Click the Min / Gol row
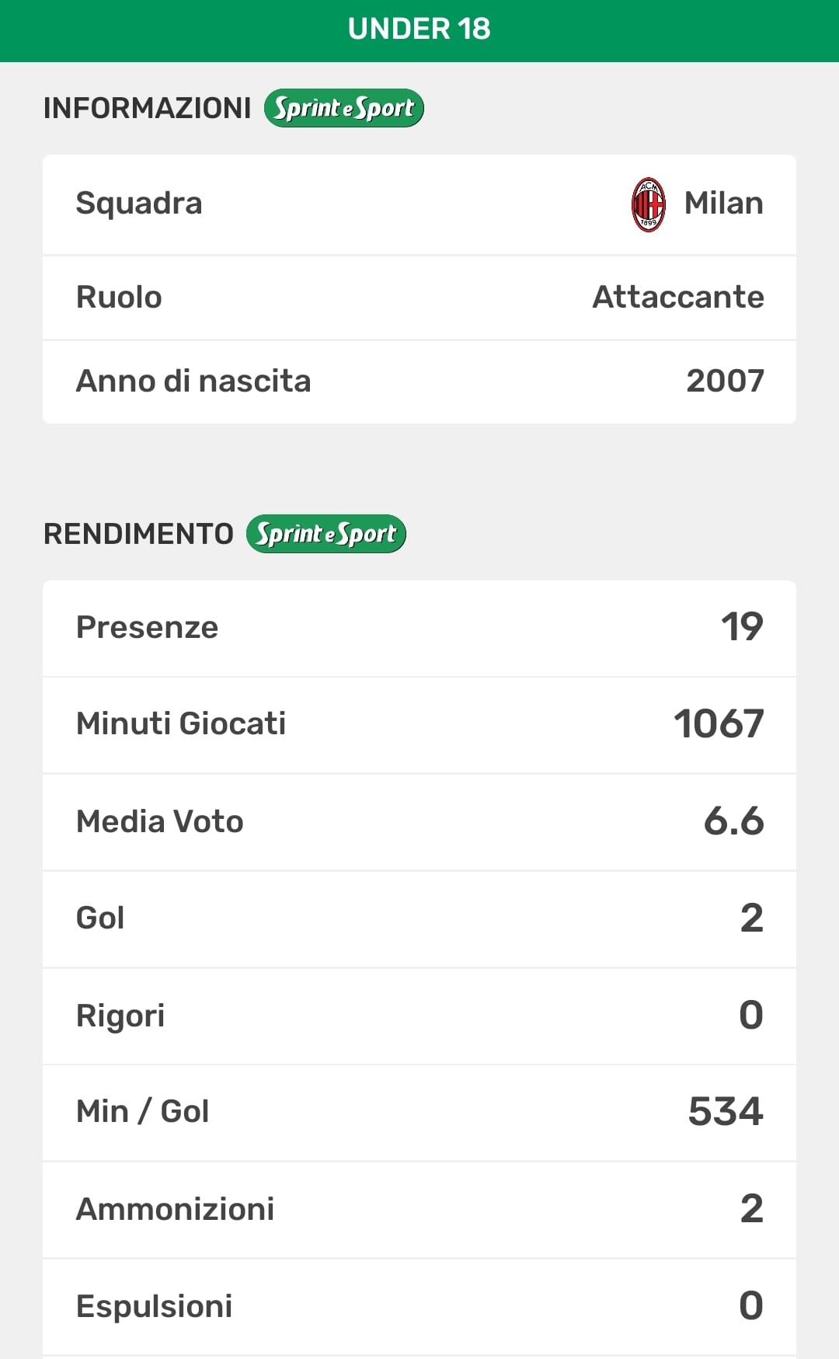Viewport: 839px width, 1359px height. [419, 1112]
